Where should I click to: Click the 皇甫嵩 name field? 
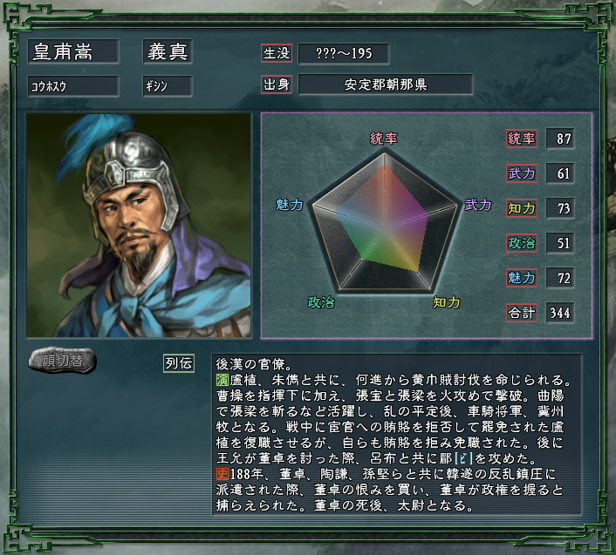click(x=73, y=51)
